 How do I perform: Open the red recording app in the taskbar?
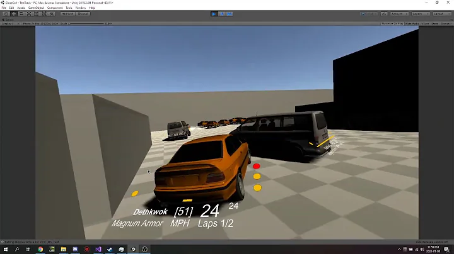(x=86, y=250)
